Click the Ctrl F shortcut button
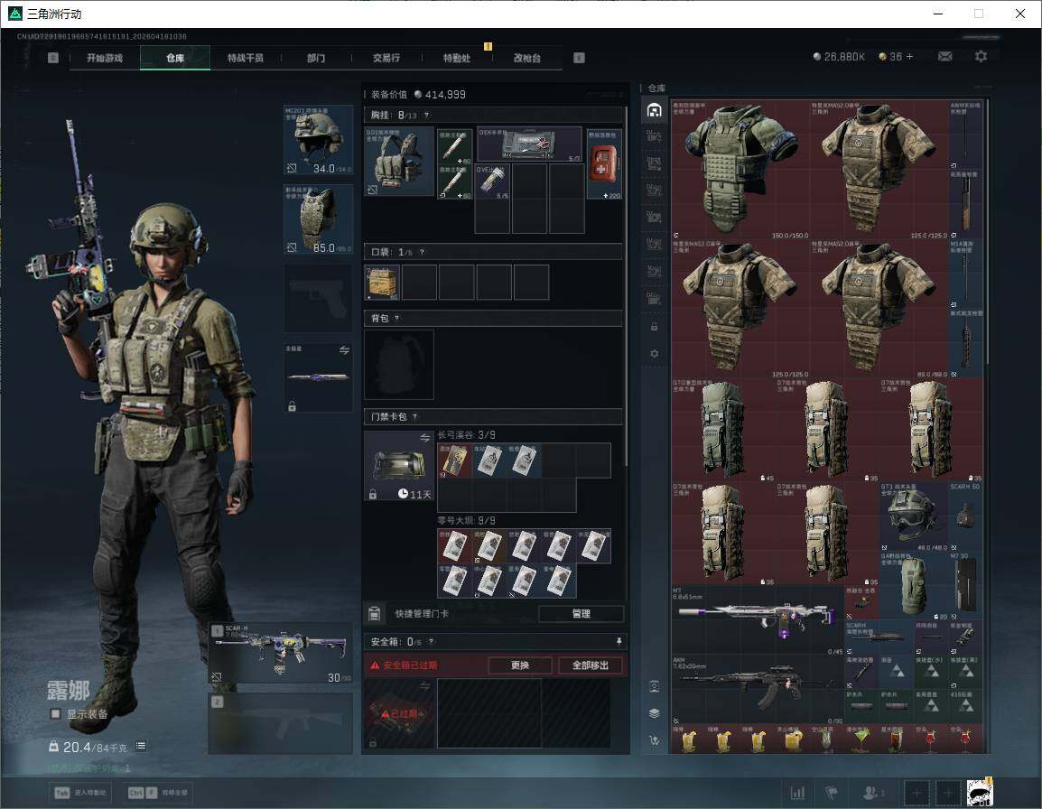Screen dimensions: 1042x809 pyautogui.click(x=157, y=793)
